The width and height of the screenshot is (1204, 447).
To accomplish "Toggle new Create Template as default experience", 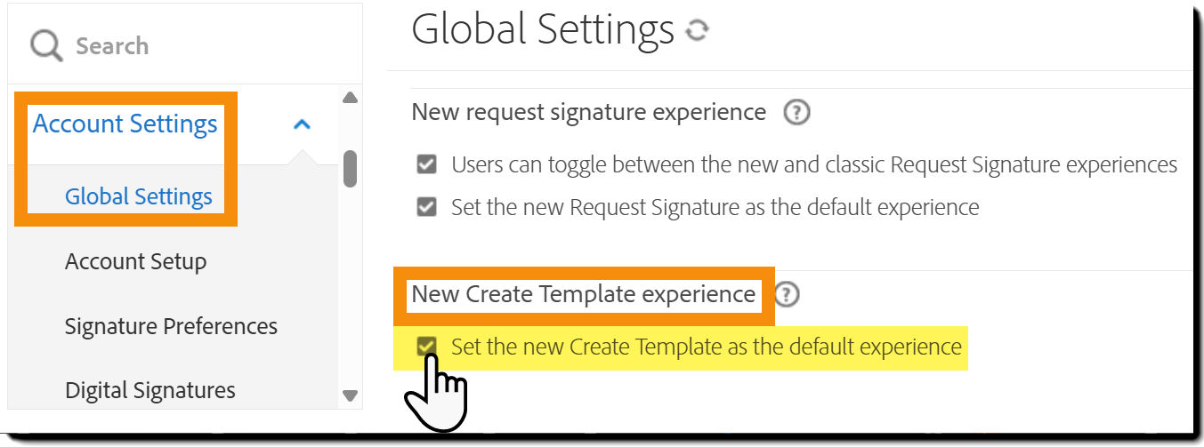I will [x=427, y=346].
